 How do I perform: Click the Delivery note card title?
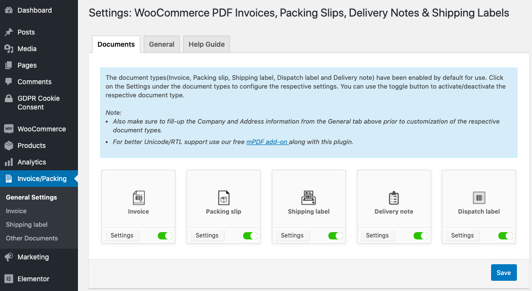[394, 211]
